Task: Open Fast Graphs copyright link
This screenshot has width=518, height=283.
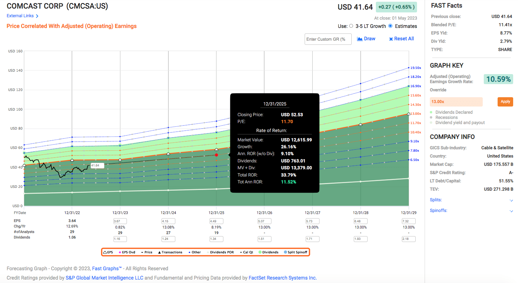Action: tap(107, 269)
